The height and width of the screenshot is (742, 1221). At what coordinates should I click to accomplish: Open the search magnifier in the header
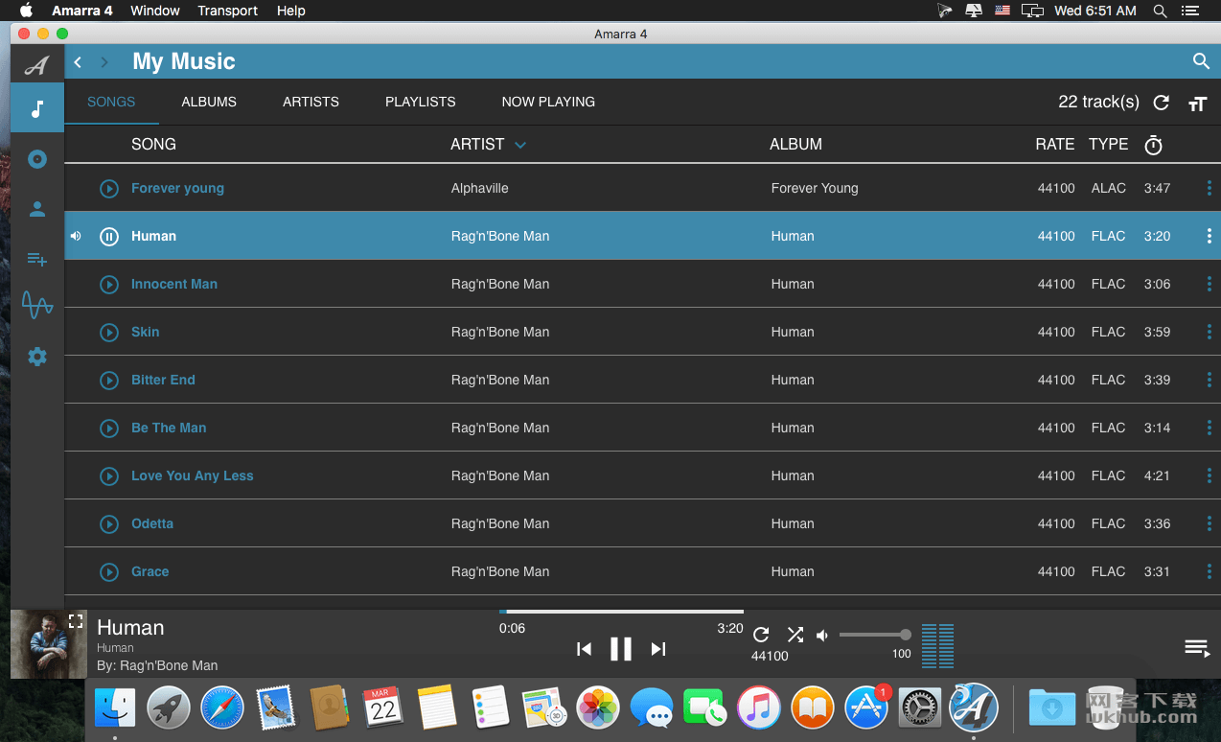pos(1201,61)
